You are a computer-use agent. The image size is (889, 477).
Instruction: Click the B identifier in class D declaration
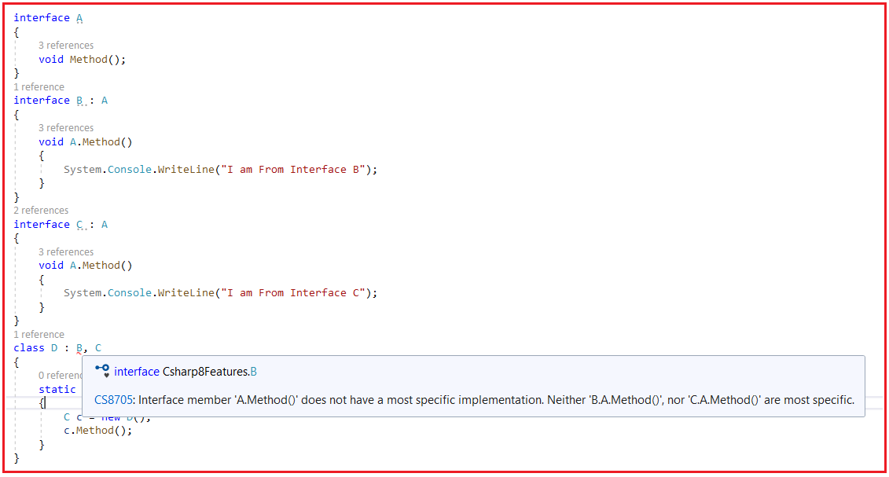pos(79,348)
